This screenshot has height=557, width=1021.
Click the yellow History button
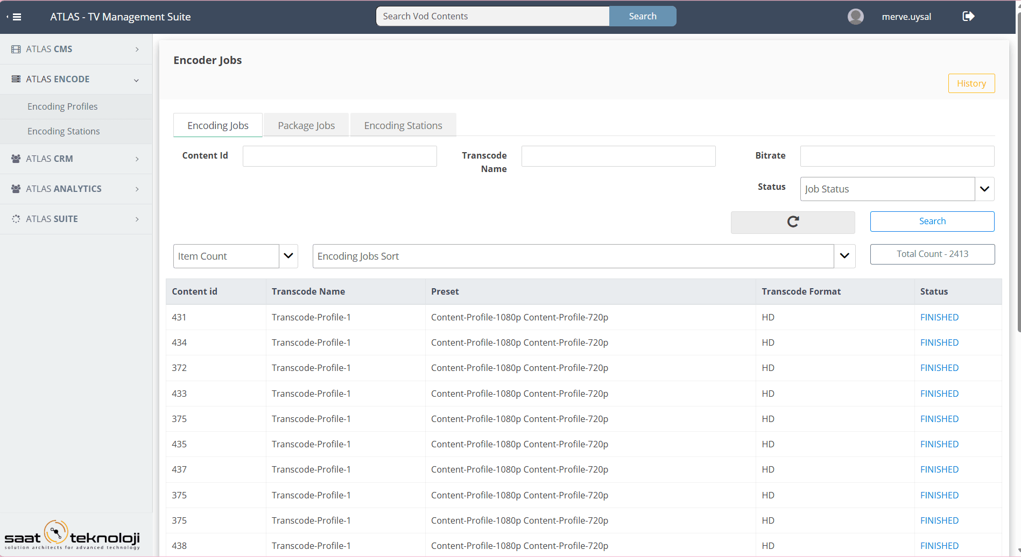tap(971, 83)
